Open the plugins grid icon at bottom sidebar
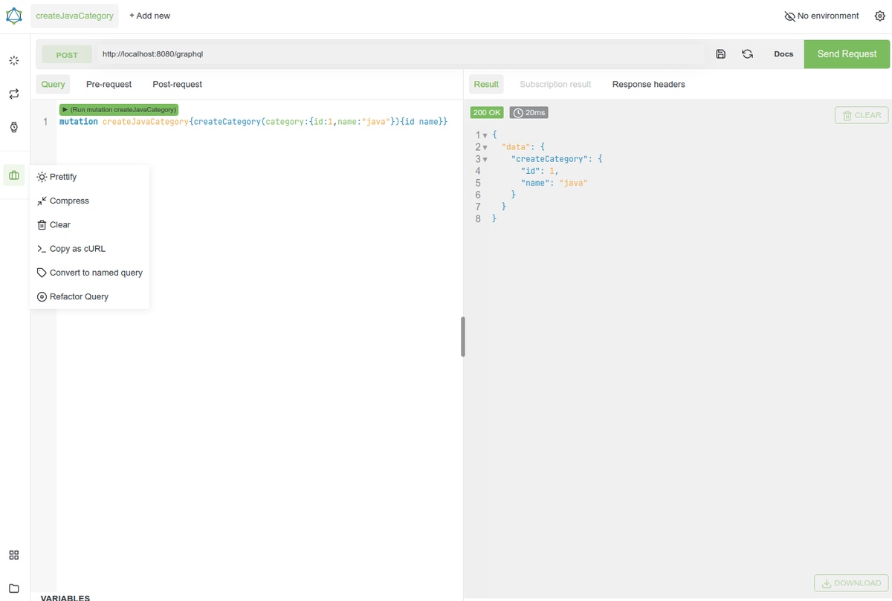Viewport: 892px width, 601px height. (x=13, y=555)
